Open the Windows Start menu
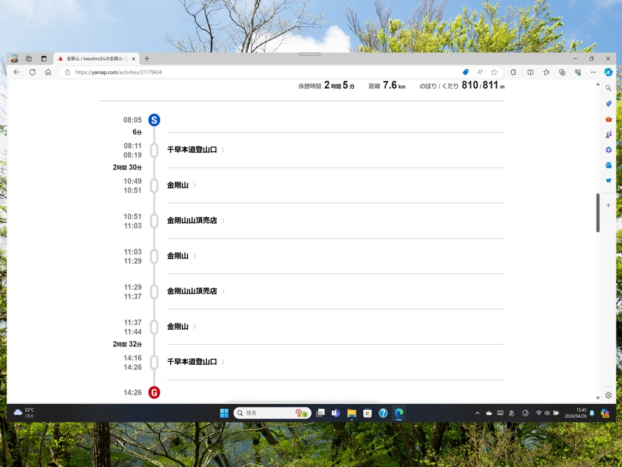The image size is (622, 467). (x=224, y=413)
